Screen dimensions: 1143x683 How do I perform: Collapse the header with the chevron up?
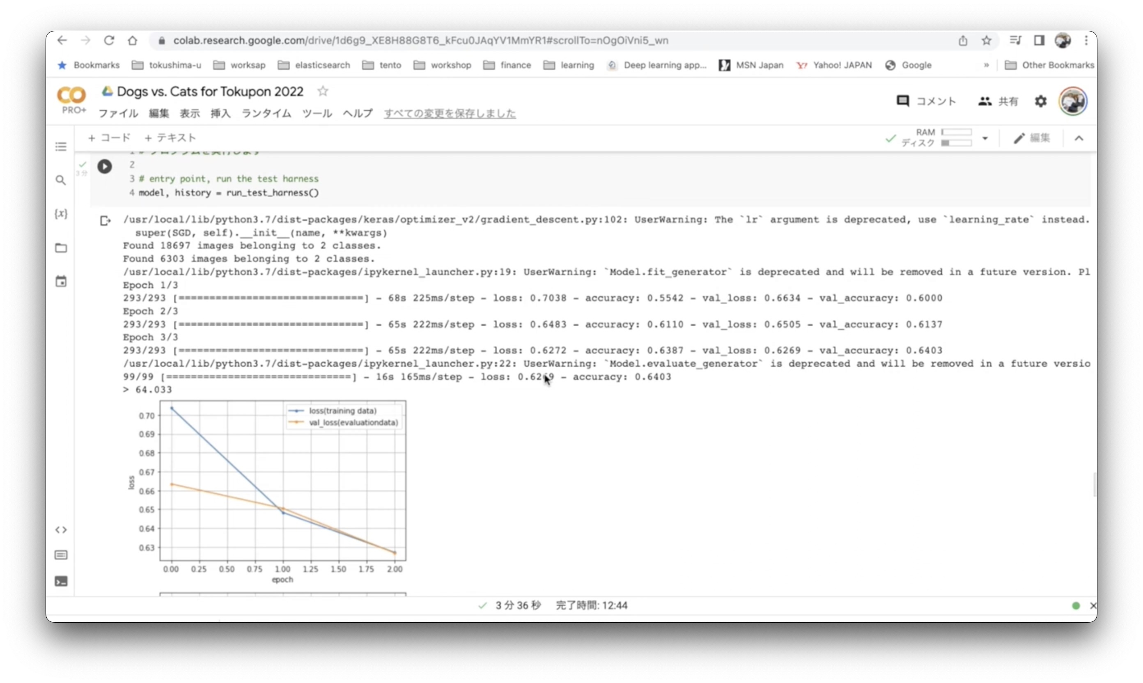click(x=1079, y=138)
